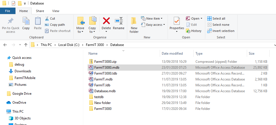Sort by Date modified column header

point(172,54)
